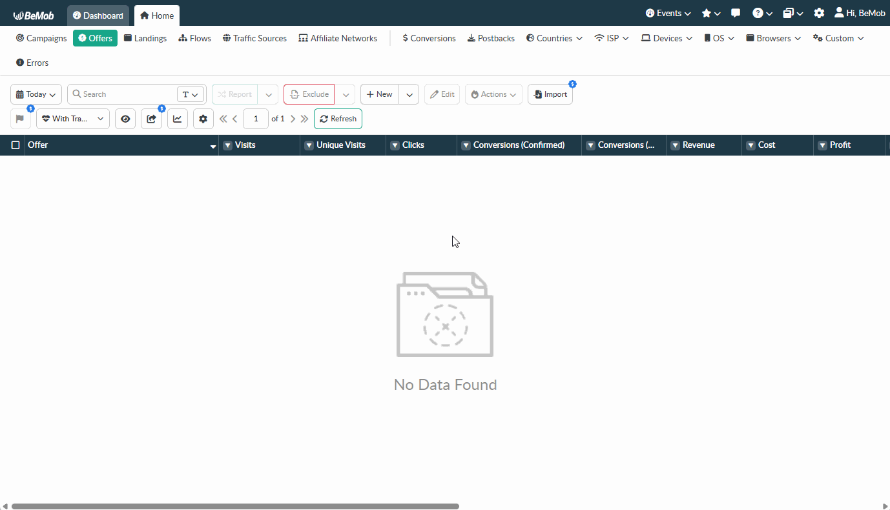Open the Unique Visits column filter icon
890x510 pixels.
coord(309,145)
